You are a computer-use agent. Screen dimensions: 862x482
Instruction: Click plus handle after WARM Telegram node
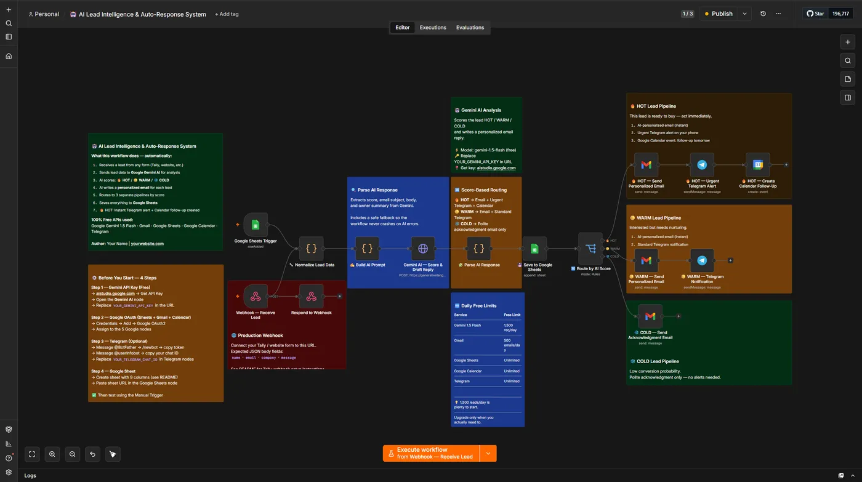click(x=730, y=260)
